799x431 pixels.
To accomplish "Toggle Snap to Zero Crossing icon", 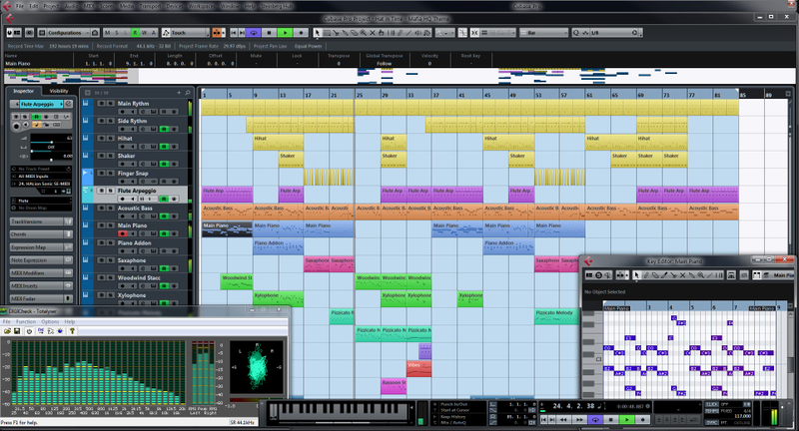I will point(462,33).
